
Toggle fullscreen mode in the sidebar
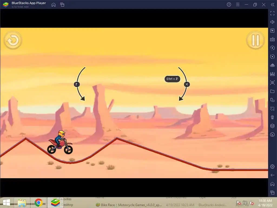point(272,13)
